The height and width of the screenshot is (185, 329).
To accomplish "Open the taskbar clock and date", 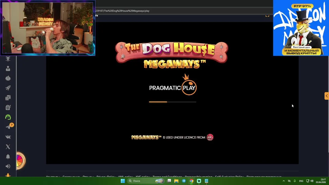I will (x=321, y=181).
